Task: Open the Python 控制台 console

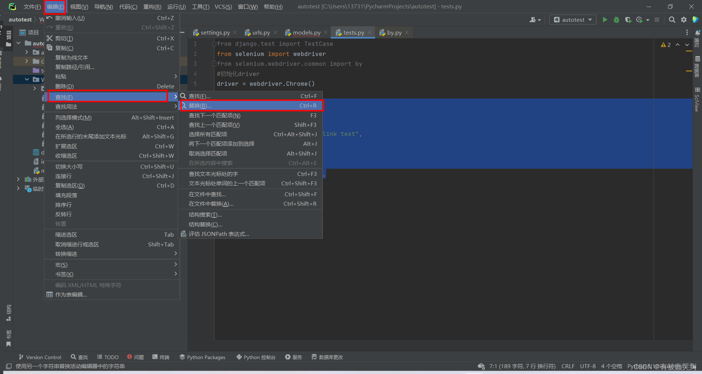Action: (256, 357)
